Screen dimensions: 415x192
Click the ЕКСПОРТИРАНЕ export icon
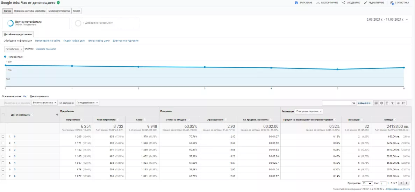tap(317, 3)
